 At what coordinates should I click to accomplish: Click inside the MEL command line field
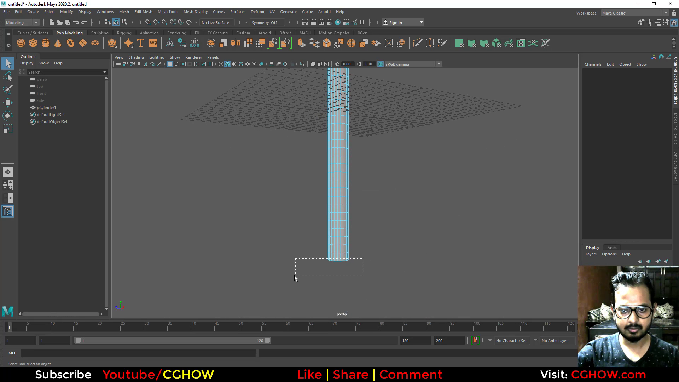(x=138, y=353)
